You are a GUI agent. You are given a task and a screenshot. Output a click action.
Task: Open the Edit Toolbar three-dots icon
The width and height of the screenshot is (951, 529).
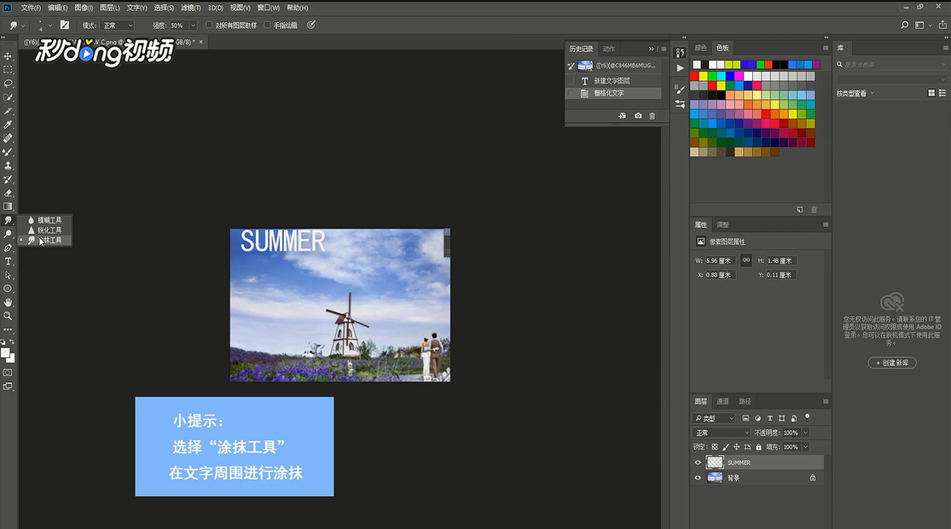pyautogui.click(x=8, y=329)
